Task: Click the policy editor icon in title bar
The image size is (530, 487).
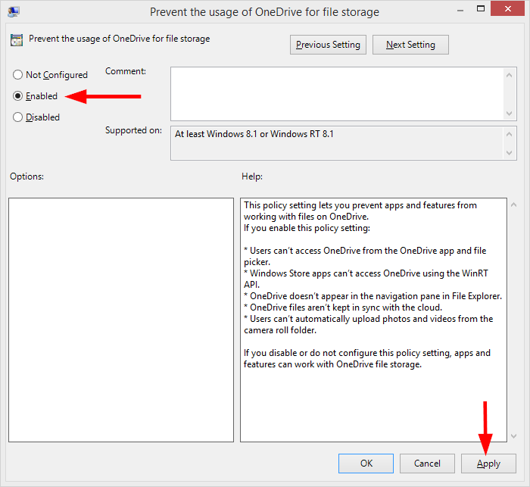Action: click(14, 11)
